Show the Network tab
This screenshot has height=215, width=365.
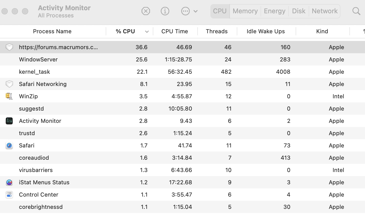(325, 11)
